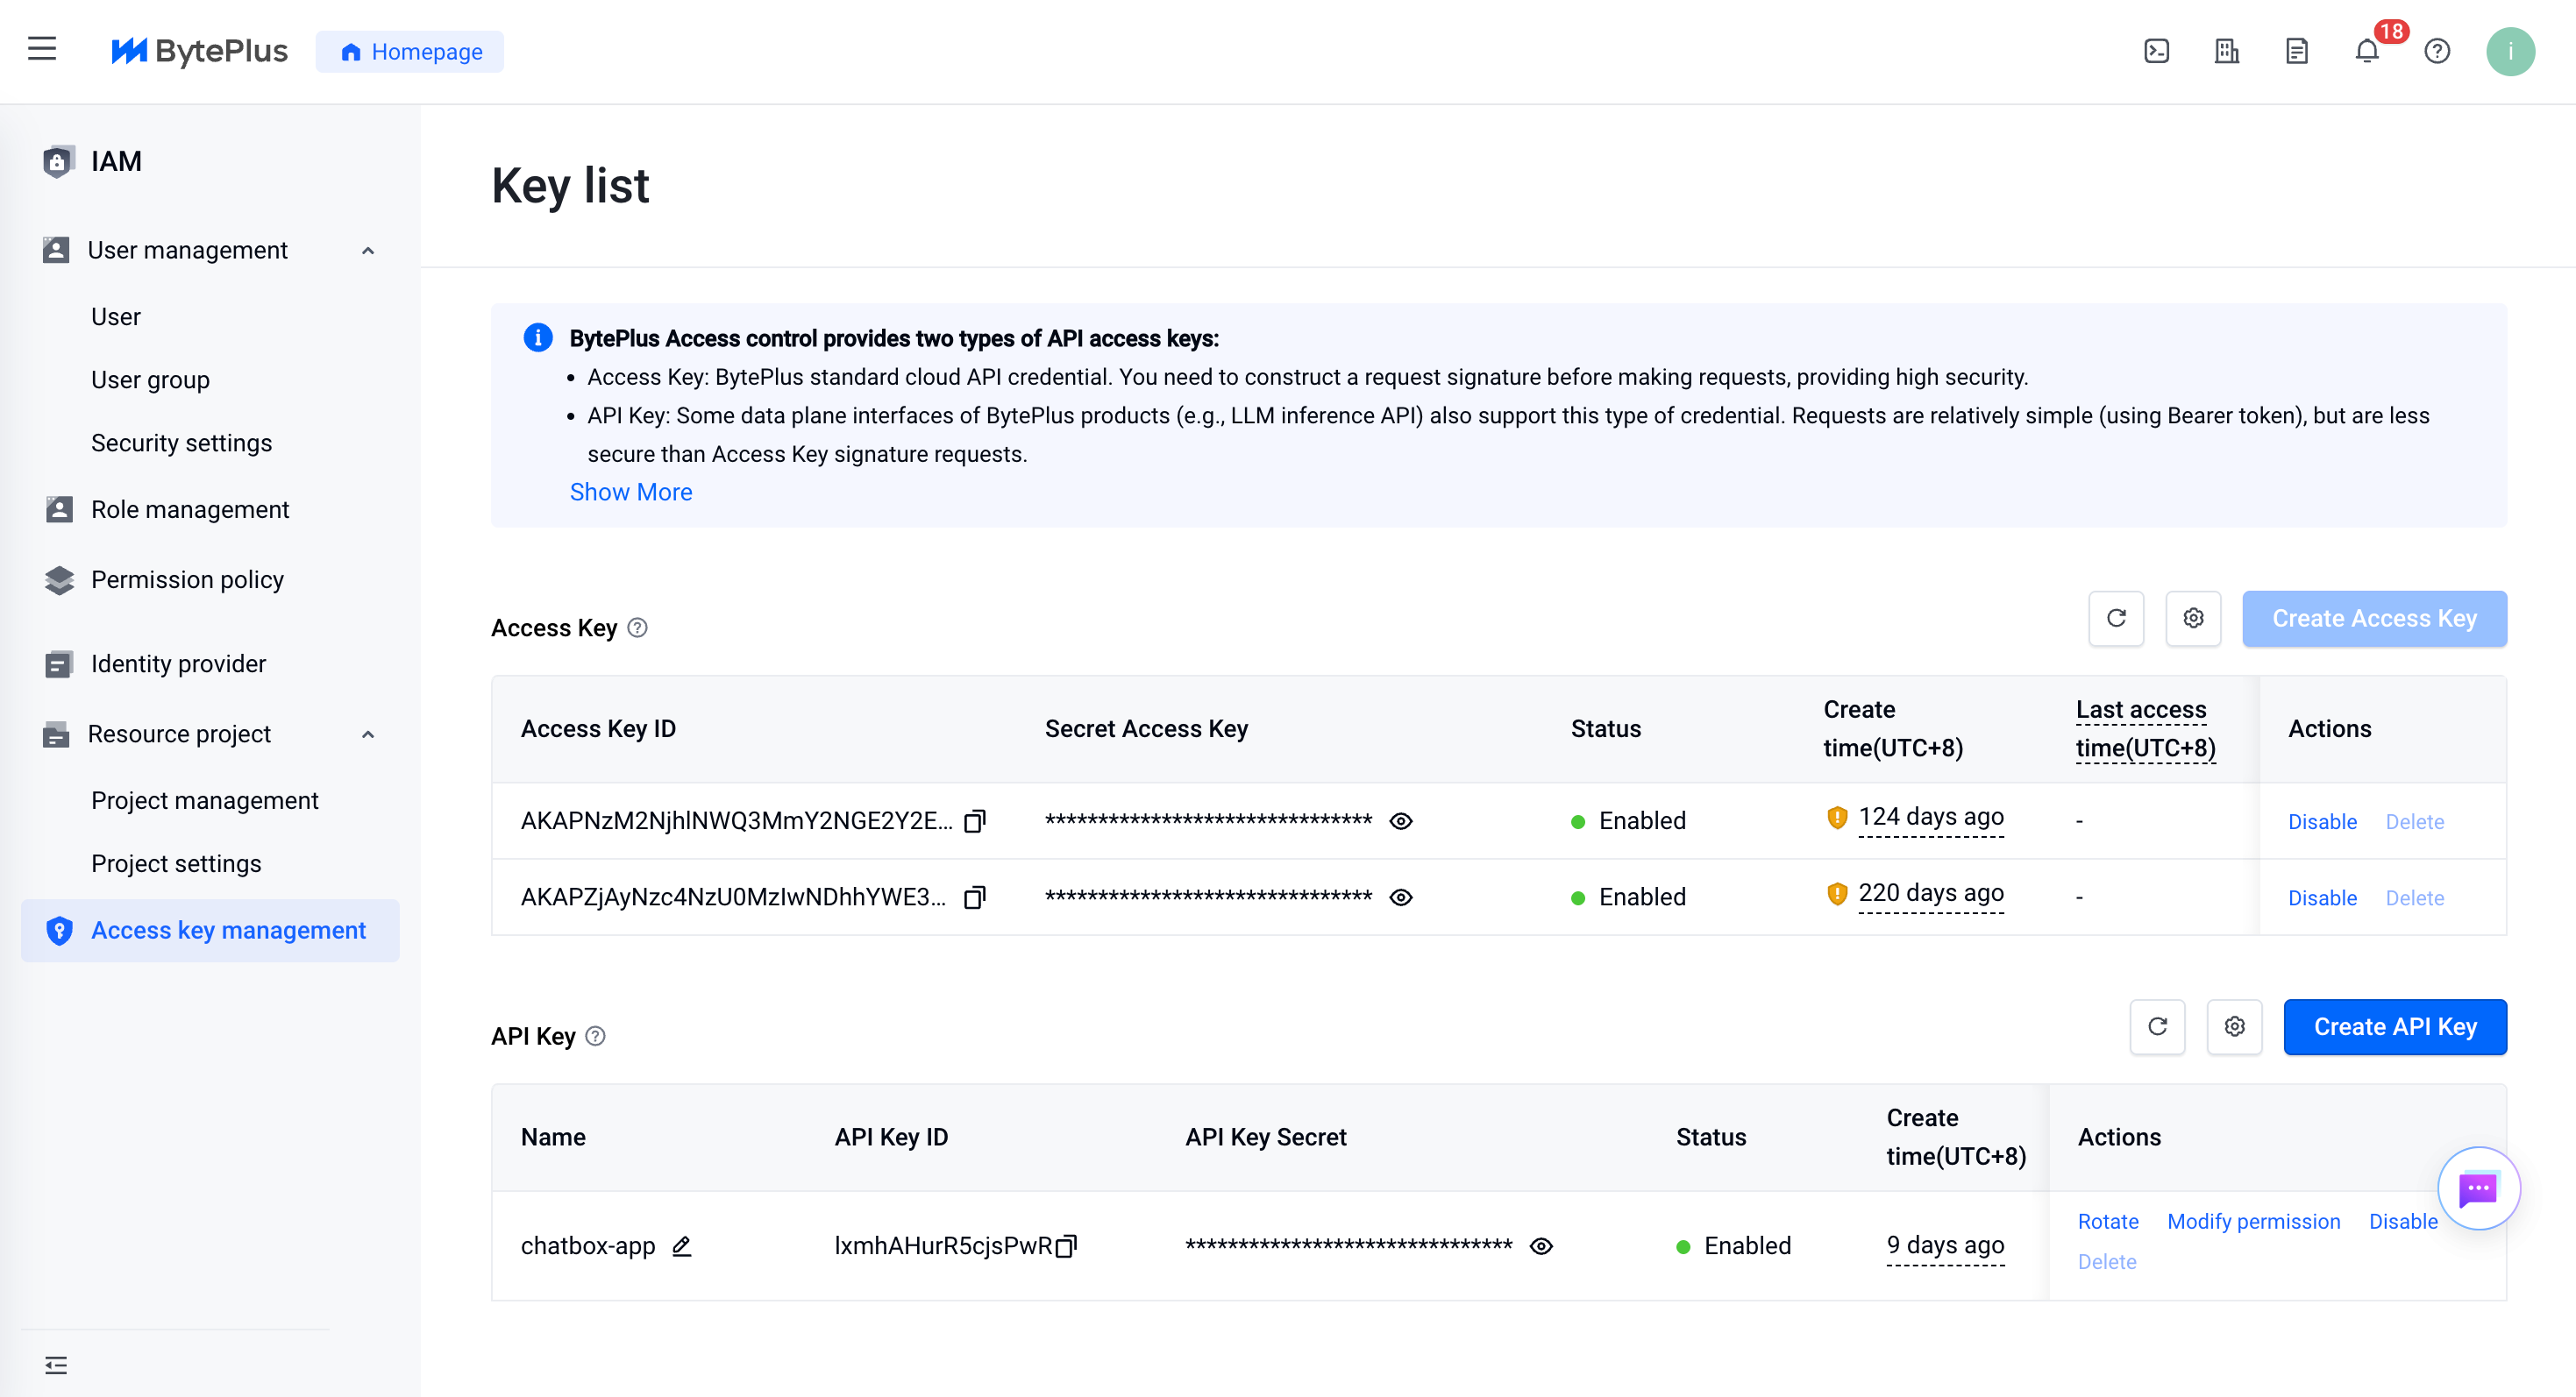
Task: Copy the chatbox-app API key ID
Action: tap(1066, 1246)
